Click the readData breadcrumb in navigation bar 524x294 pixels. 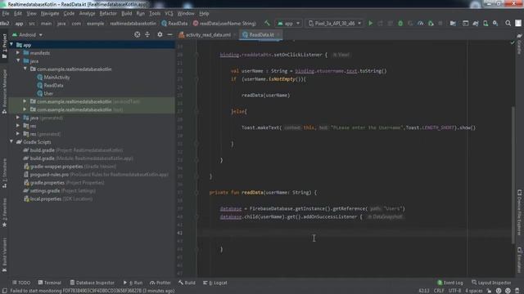[224, 24]
